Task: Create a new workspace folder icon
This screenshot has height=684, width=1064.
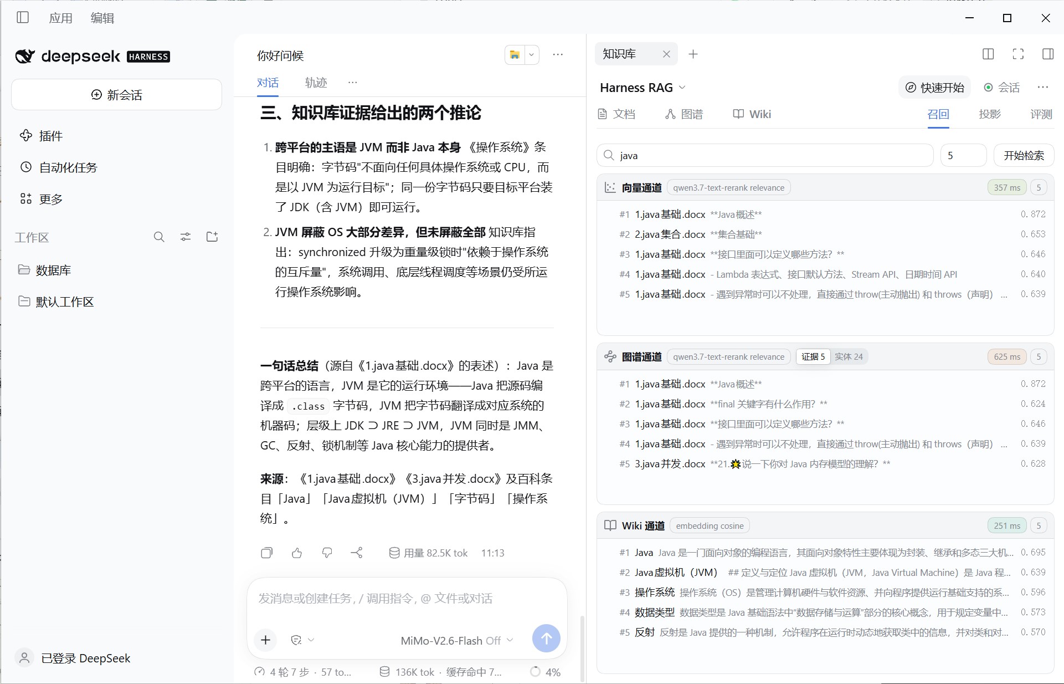Action: [x=212, y=237]
